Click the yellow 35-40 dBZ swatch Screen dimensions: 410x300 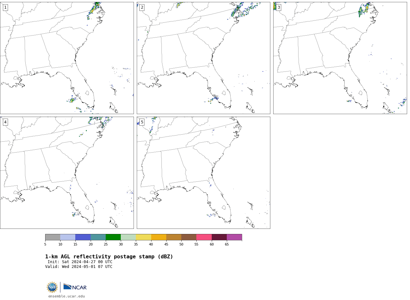pyautogui.click(x=143, y=237)
